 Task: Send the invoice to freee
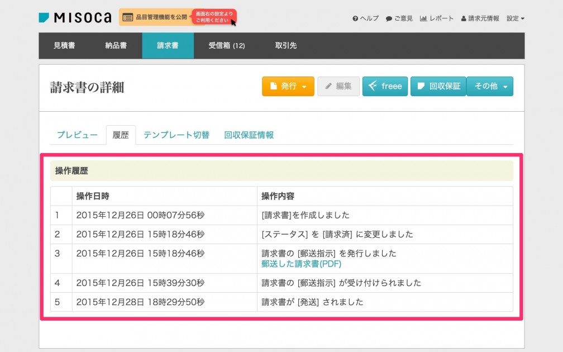(385, 87)
